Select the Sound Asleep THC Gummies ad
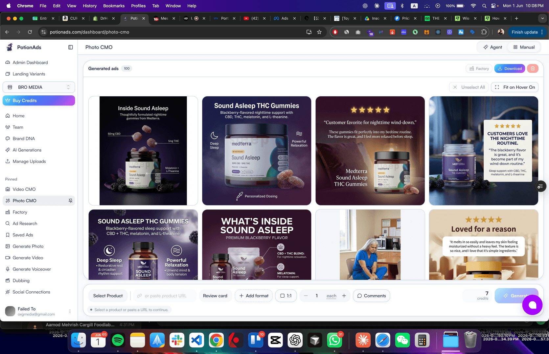 tap(257, 151)
